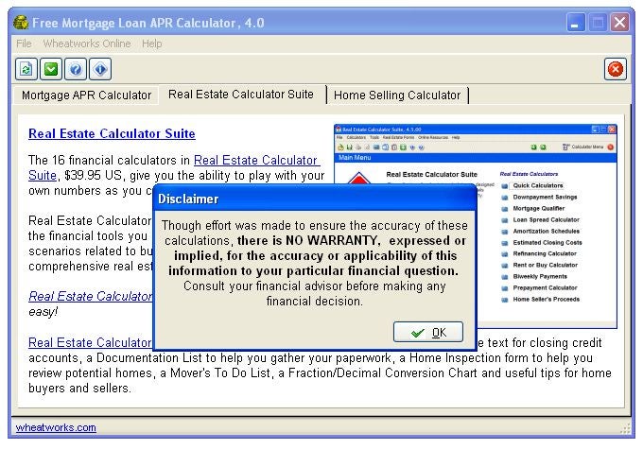Image resolution: width=643 pixels, height=450 pixels.
Task: Click the resize grip in status bar corner
Action: 625,428
